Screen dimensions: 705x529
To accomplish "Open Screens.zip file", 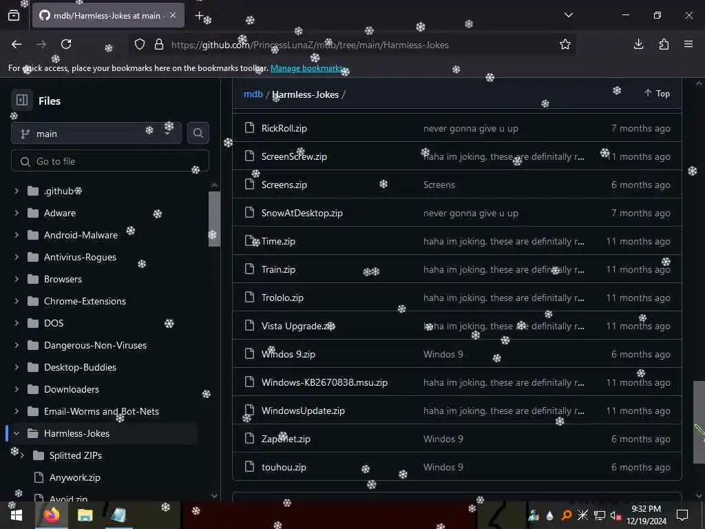I will pyautogui.click(x=284, y=185).
